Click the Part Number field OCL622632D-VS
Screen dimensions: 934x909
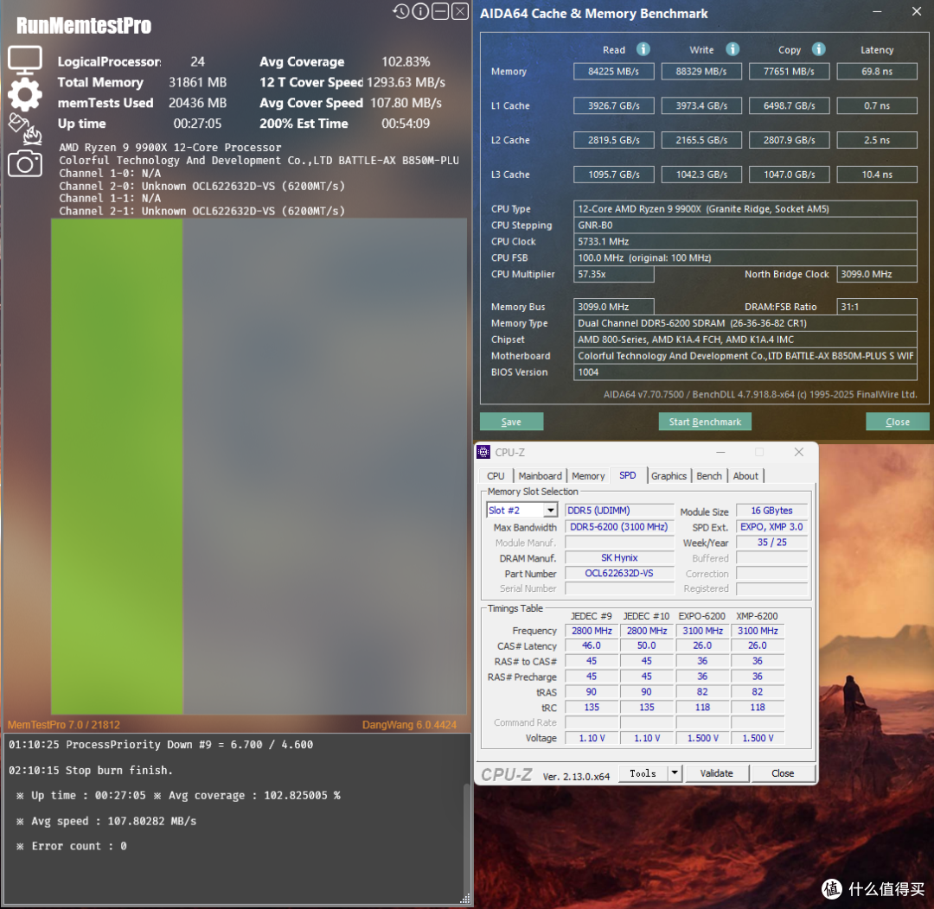[x=619, y=573]
